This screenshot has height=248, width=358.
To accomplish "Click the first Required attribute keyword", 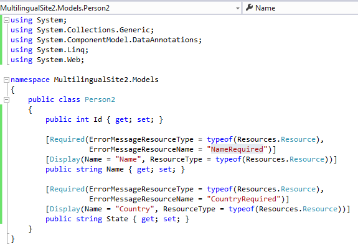I will click(67, 139).
